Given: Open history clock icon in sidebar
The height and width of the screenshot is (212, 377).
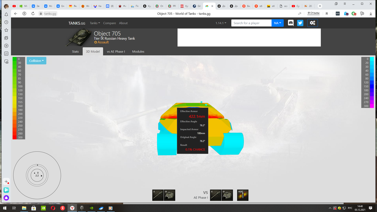Looking at the screenshot, I should point(6,22).
